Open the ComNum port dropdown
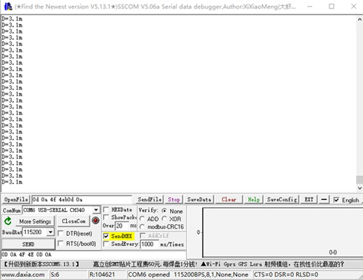 pyautogui.click(x=96, y=210)
